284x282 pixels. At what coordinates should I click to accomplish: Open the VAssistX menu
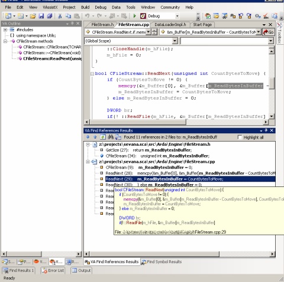click(x=50, y=8)
